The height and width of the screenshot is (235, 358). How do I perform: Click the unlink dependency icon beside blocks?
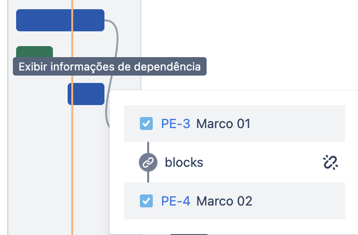[x=330, y=162]
